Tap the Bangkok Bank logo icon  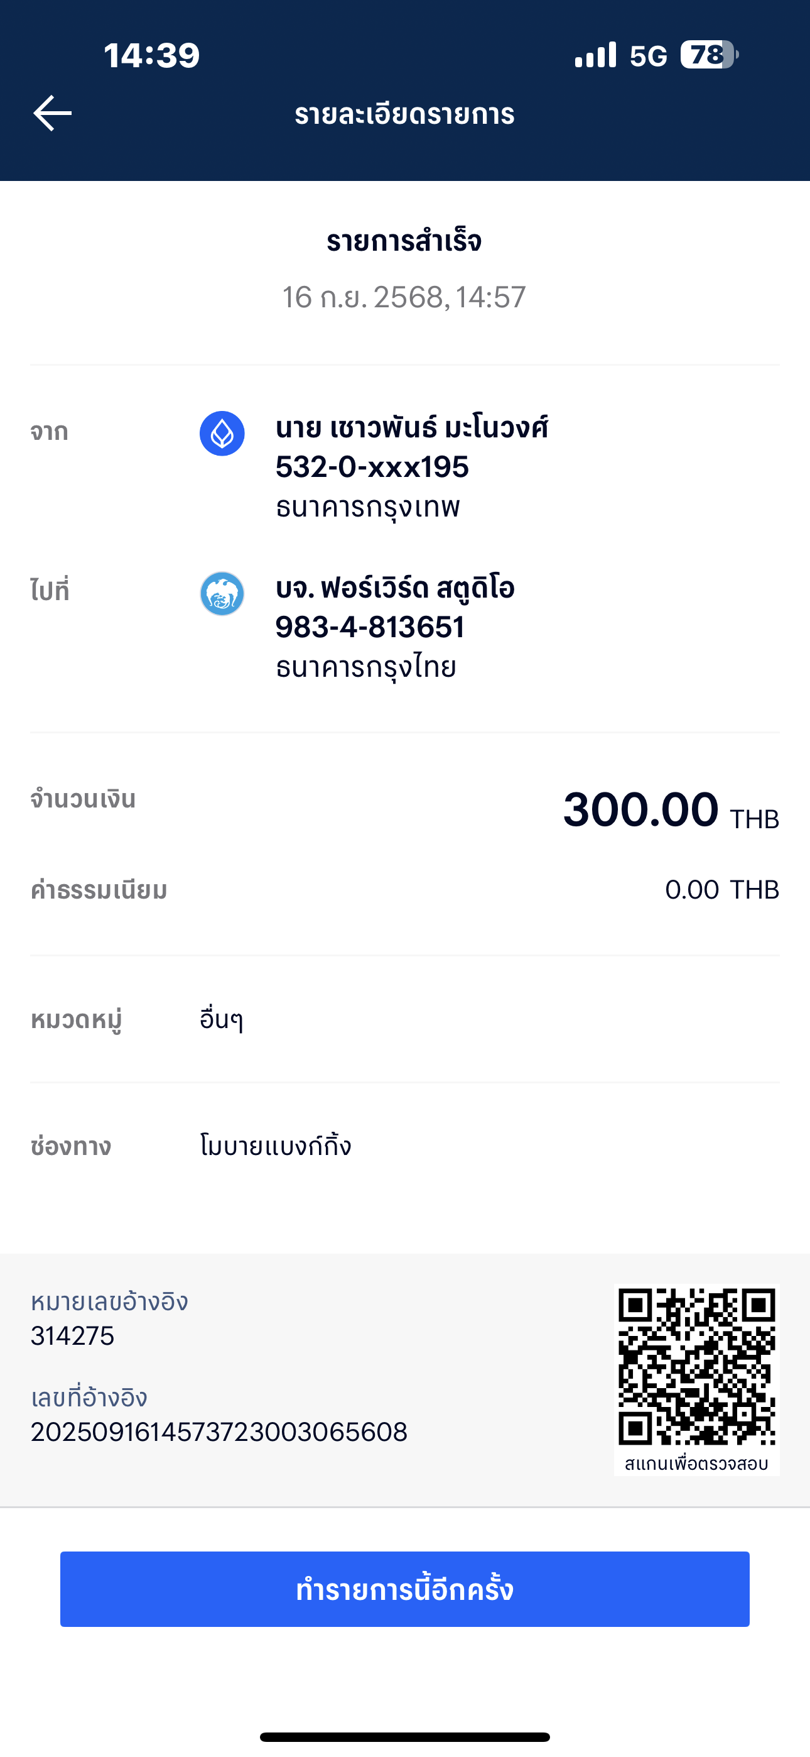click(x=222, y=434)
